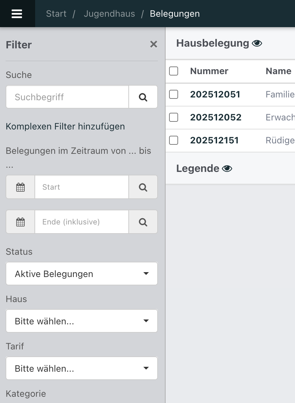Open the Status dropdown showing Aktive Belegungen
This screenshot has height=403, width=295.
click(82, 274)
